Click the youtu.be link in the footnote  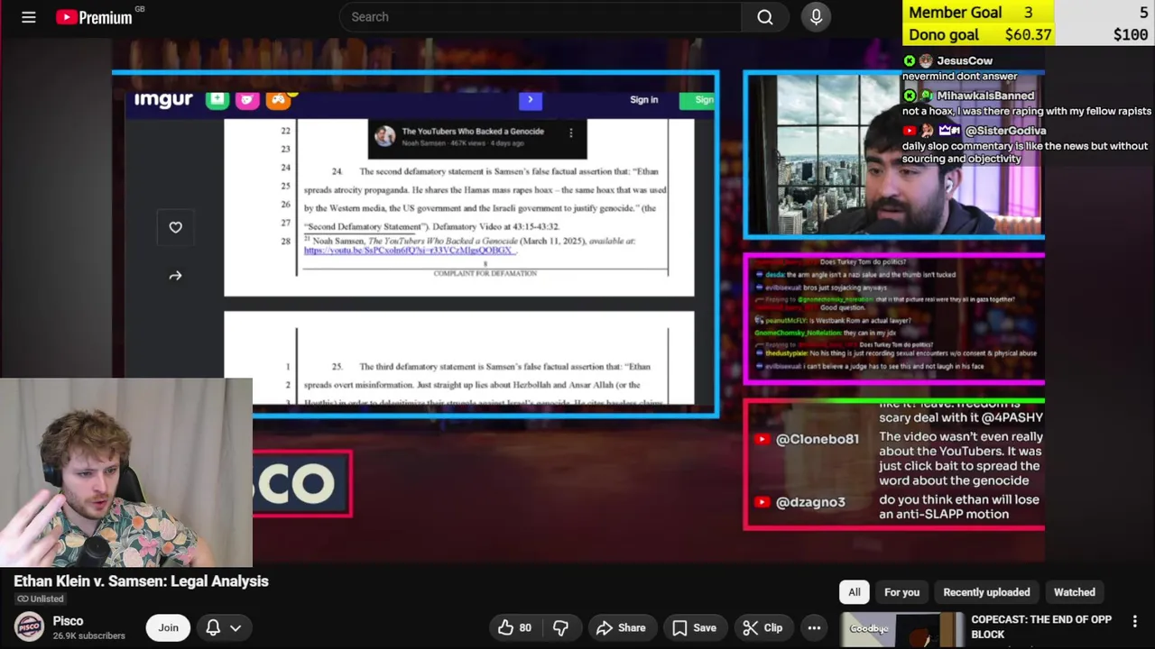coord(408,251)
